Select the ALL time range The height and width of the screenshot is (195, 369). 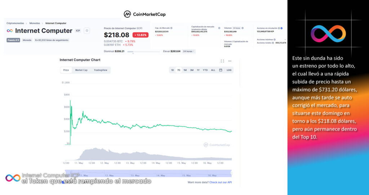(x=213, y=70)
